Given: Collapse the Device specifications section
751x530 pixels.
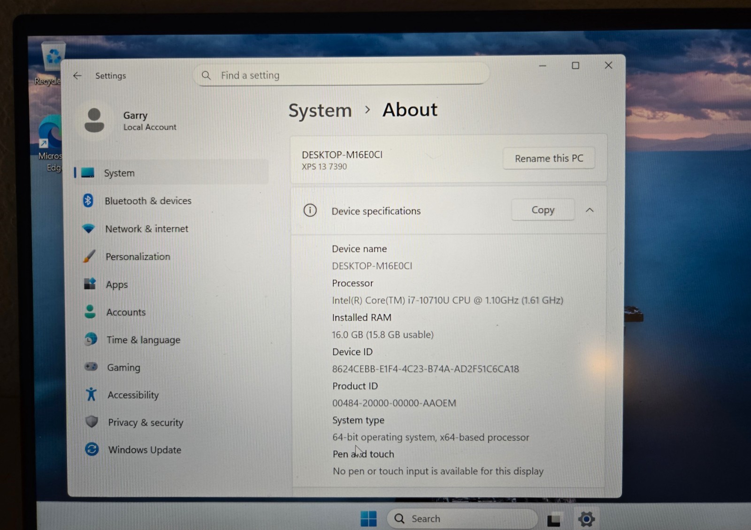Looking at the screenshot, I should [590, 210].
